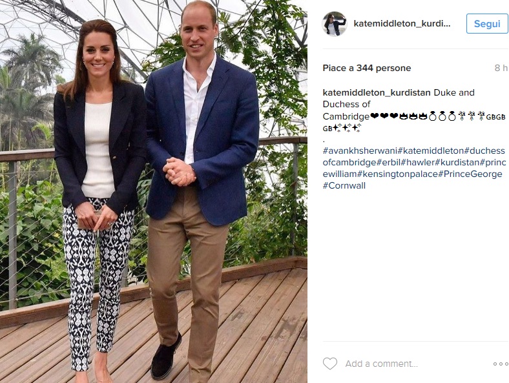Click the heart like icon

330,364
